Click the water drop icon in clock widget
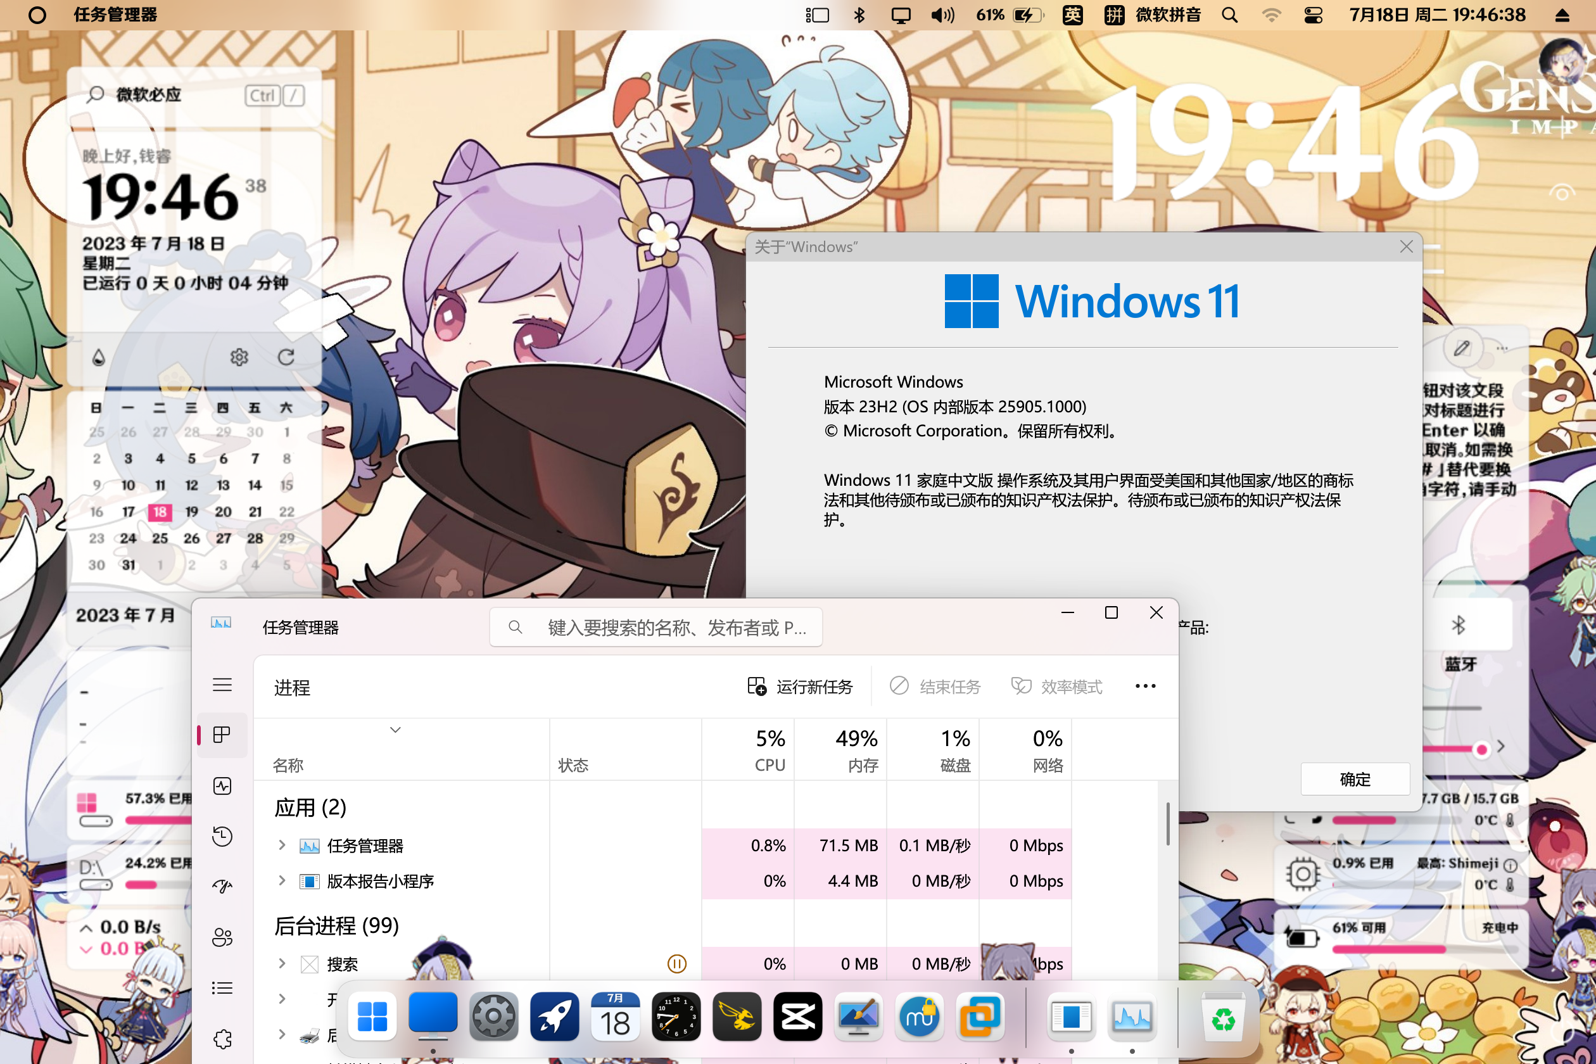The width and height of the screenshot is (1596, 1064). click(99, 357)
